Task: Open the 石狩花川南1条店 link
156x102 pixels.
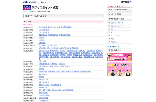Action: pyautogui.click(x=44, y=30)
